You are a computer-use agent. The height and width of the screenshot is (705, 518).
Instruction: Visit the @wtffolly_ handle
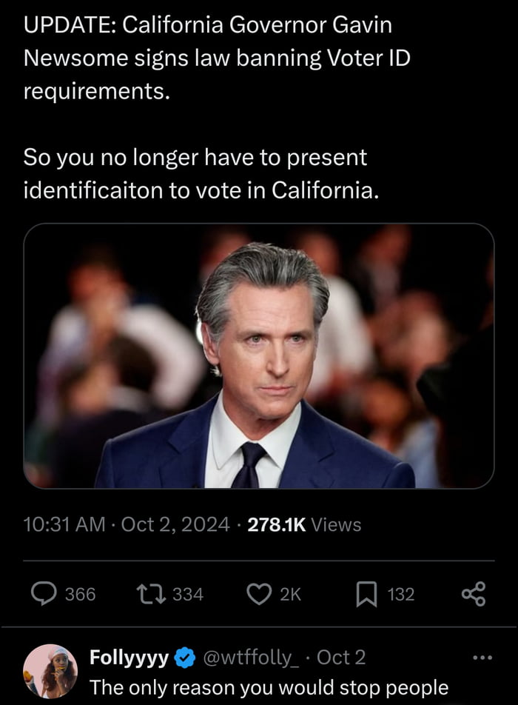251,658
